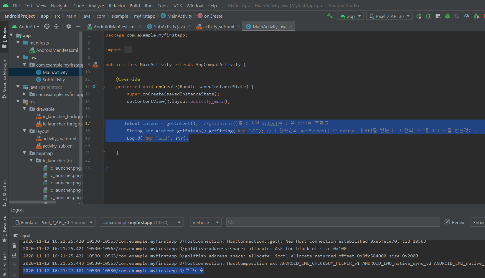This screenshot has width=485, height=278.
Task: Select SubActivity in the project tree
Action: point(54,80)
